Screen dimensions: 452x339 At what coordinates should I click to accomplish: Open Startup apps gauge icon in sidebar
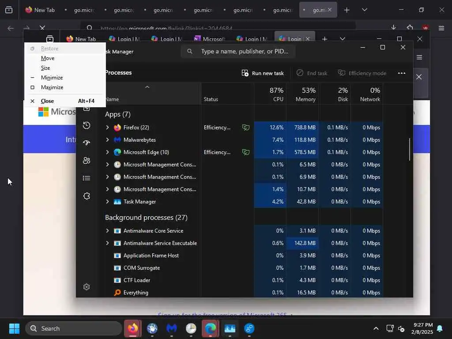click(87, 143)
